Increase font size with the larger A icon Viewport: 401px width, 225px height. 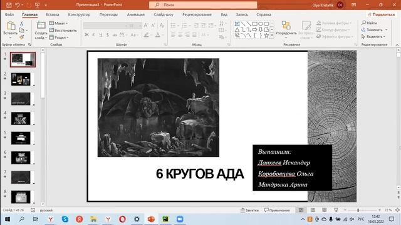coord(146,26)
